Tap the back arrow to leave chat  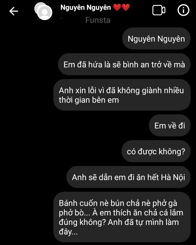(x=14, y=11)
